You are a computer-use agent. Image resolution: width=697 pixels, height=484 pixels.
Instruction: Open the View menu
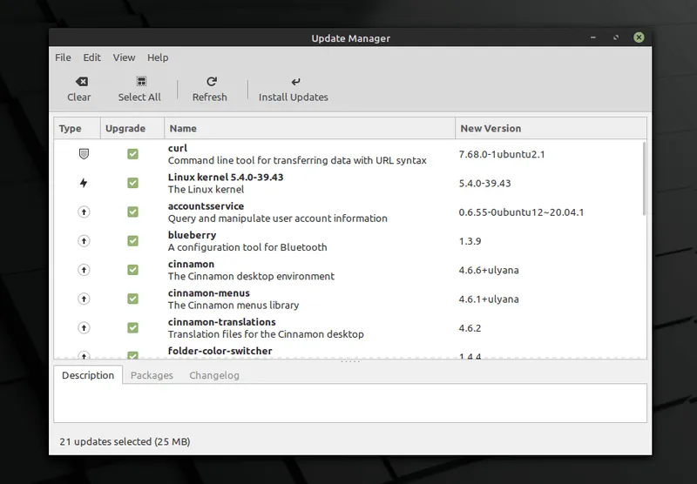[125, 57]
